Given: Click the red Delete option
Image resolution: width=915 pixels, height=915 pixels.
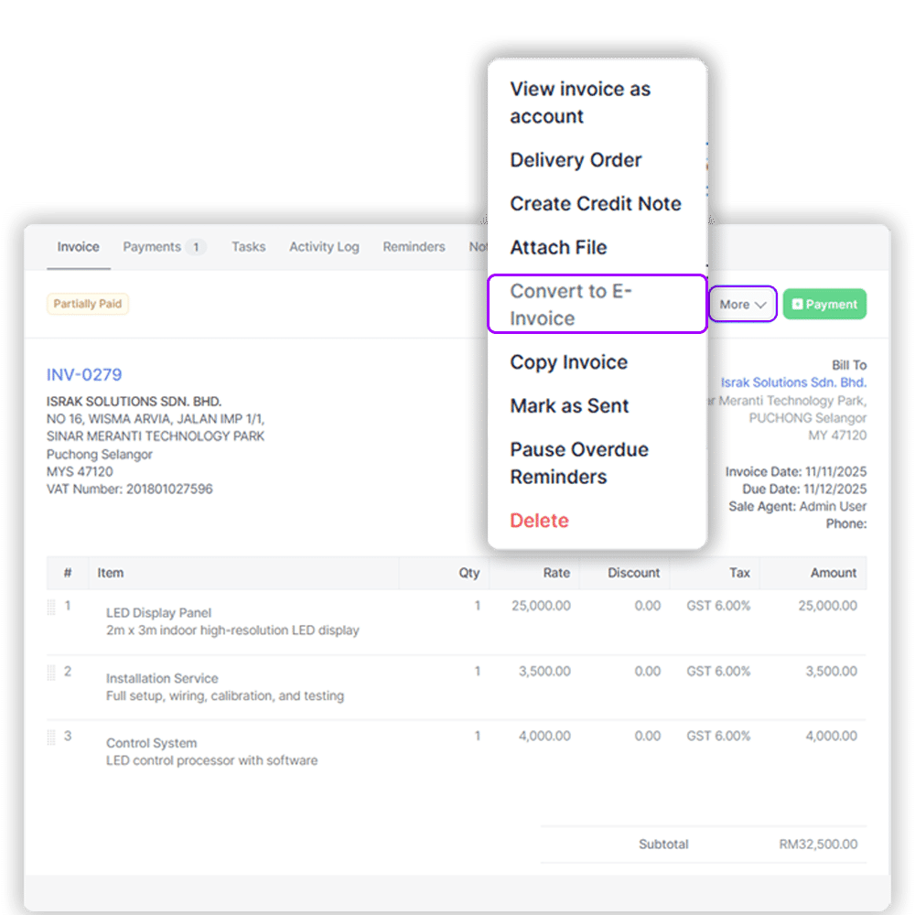Looking at the screenshot, I should [x=539, y=521].
